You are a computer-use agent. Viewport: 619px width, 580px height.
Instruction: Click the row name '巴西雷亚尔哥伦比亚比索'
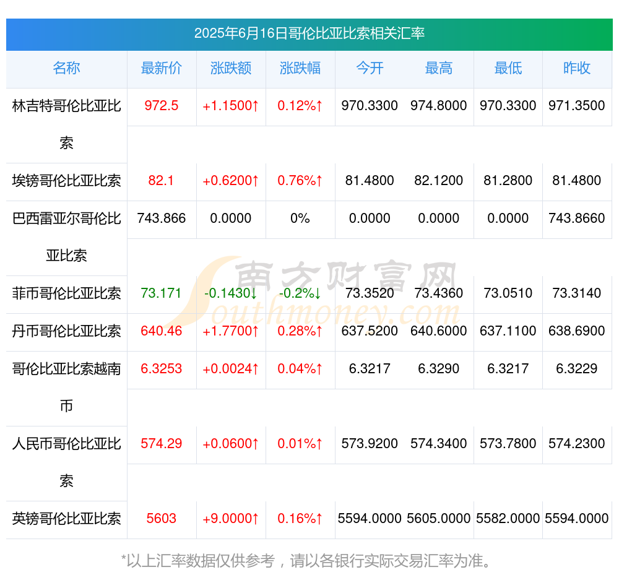[66, 237]
